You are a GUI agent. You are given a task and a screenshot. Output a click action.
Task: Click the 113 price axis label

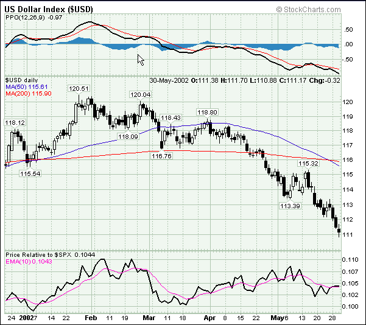(347, 205)
